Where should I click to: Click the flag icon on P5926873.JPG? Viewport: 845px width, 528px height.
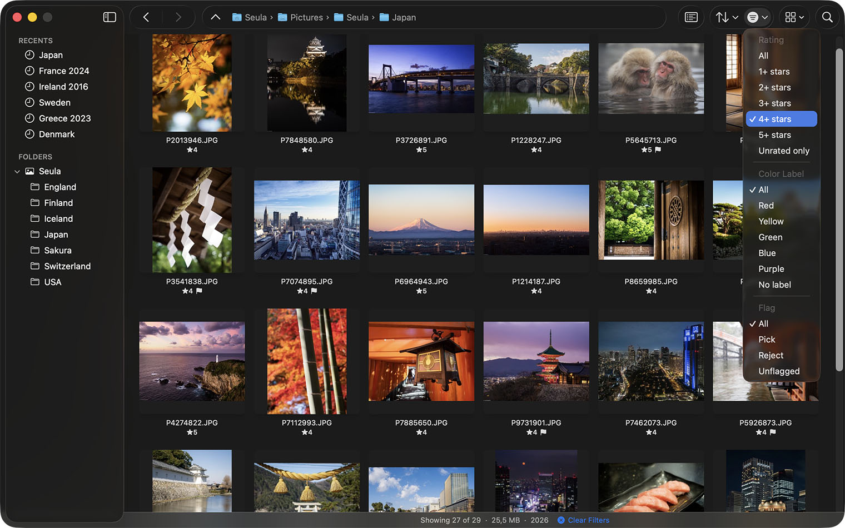click(773, 432)
